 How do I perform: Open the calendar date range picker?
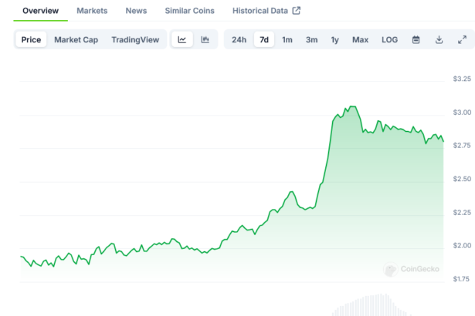[x=416, y=39]
